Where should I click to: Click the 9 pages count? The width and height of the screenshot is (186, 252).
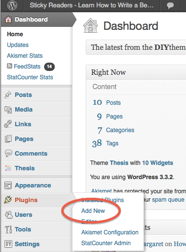click(99, 116)
